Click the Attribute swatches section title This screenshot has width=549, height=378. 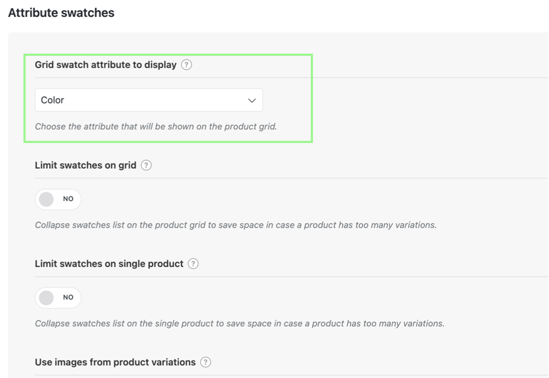coord(61,13)
